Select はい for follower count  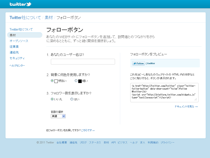[x=72, y=99]
